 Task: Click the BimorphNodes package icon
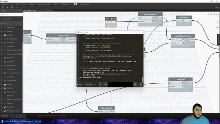coord(5,39)
